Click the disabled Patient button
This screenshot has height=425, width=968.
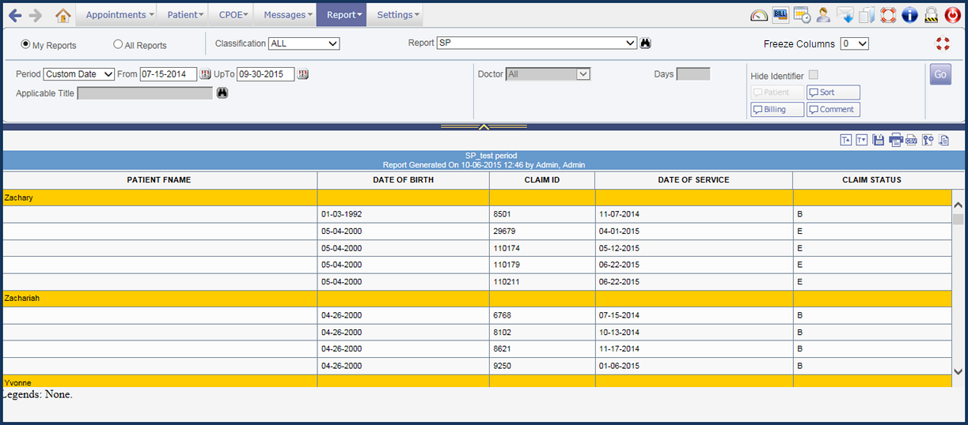pos(777,92)
